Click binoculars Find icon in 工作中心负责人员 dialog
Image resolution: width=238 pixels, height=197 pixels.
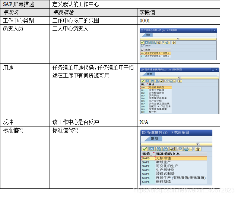tap(150, 43)
